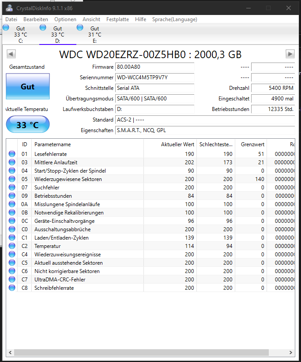This screenshot has width=301, height=362.
Task: Open the Bearbeiten menu
Action: coord(36,19)
